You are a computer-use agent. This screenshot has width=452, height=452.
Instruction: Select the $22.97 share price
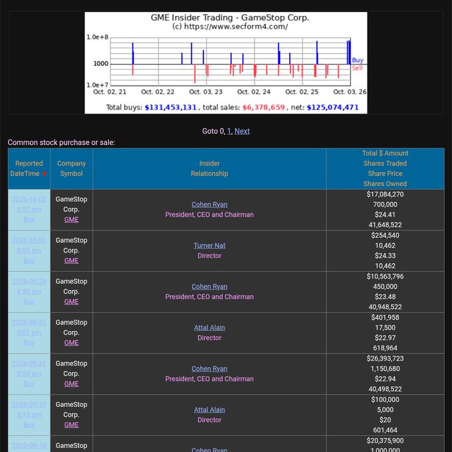tap(385, 338)
